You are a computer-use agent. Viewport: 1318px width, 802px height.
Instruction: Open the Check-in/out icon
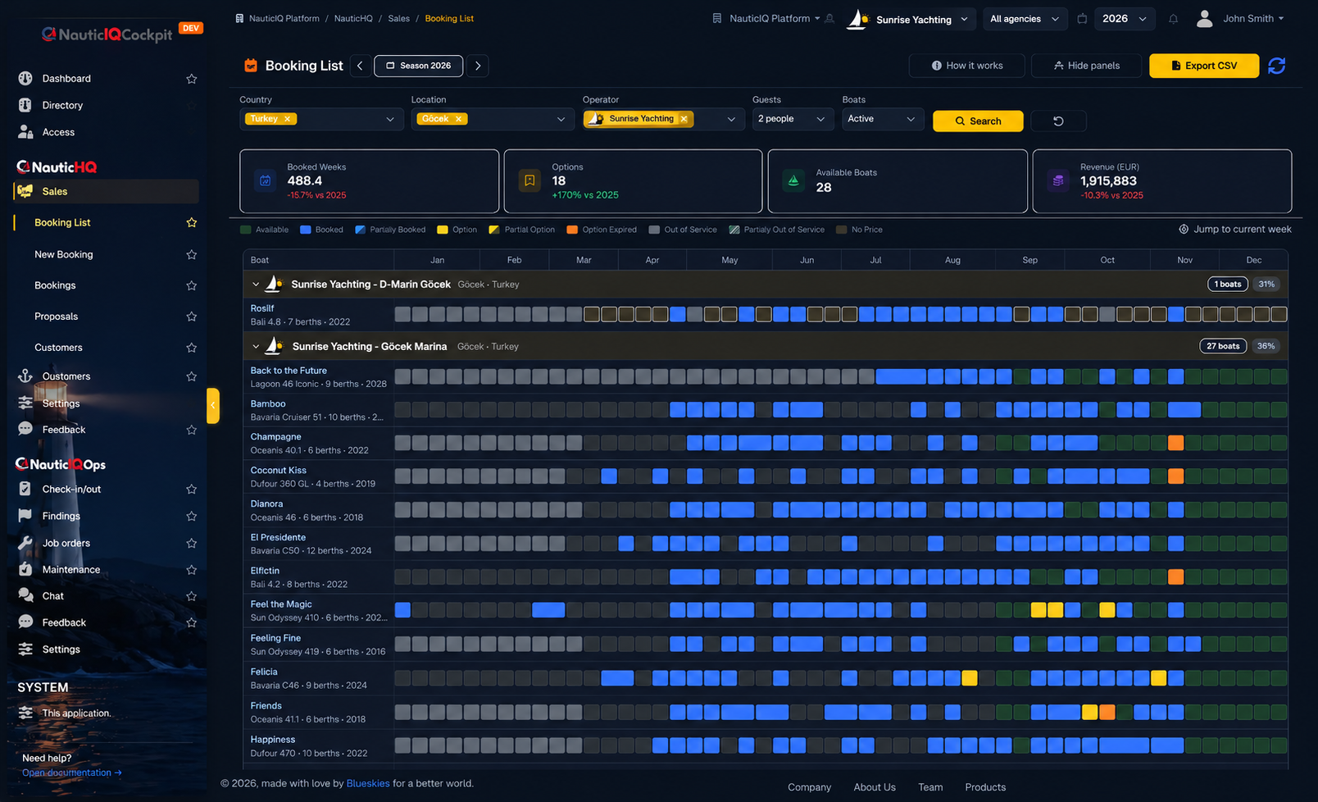[25, 489]
